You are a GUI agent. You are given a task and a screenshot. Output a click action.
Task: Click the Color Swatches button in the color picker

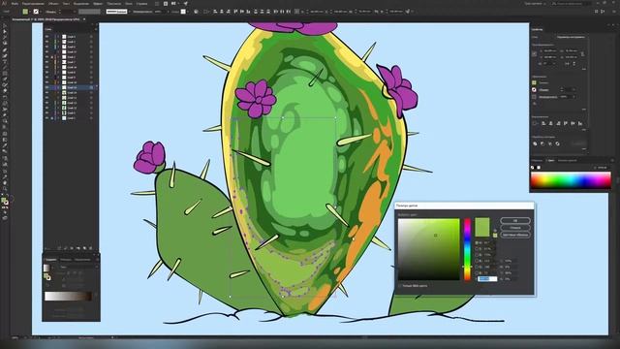pos(514,235)
